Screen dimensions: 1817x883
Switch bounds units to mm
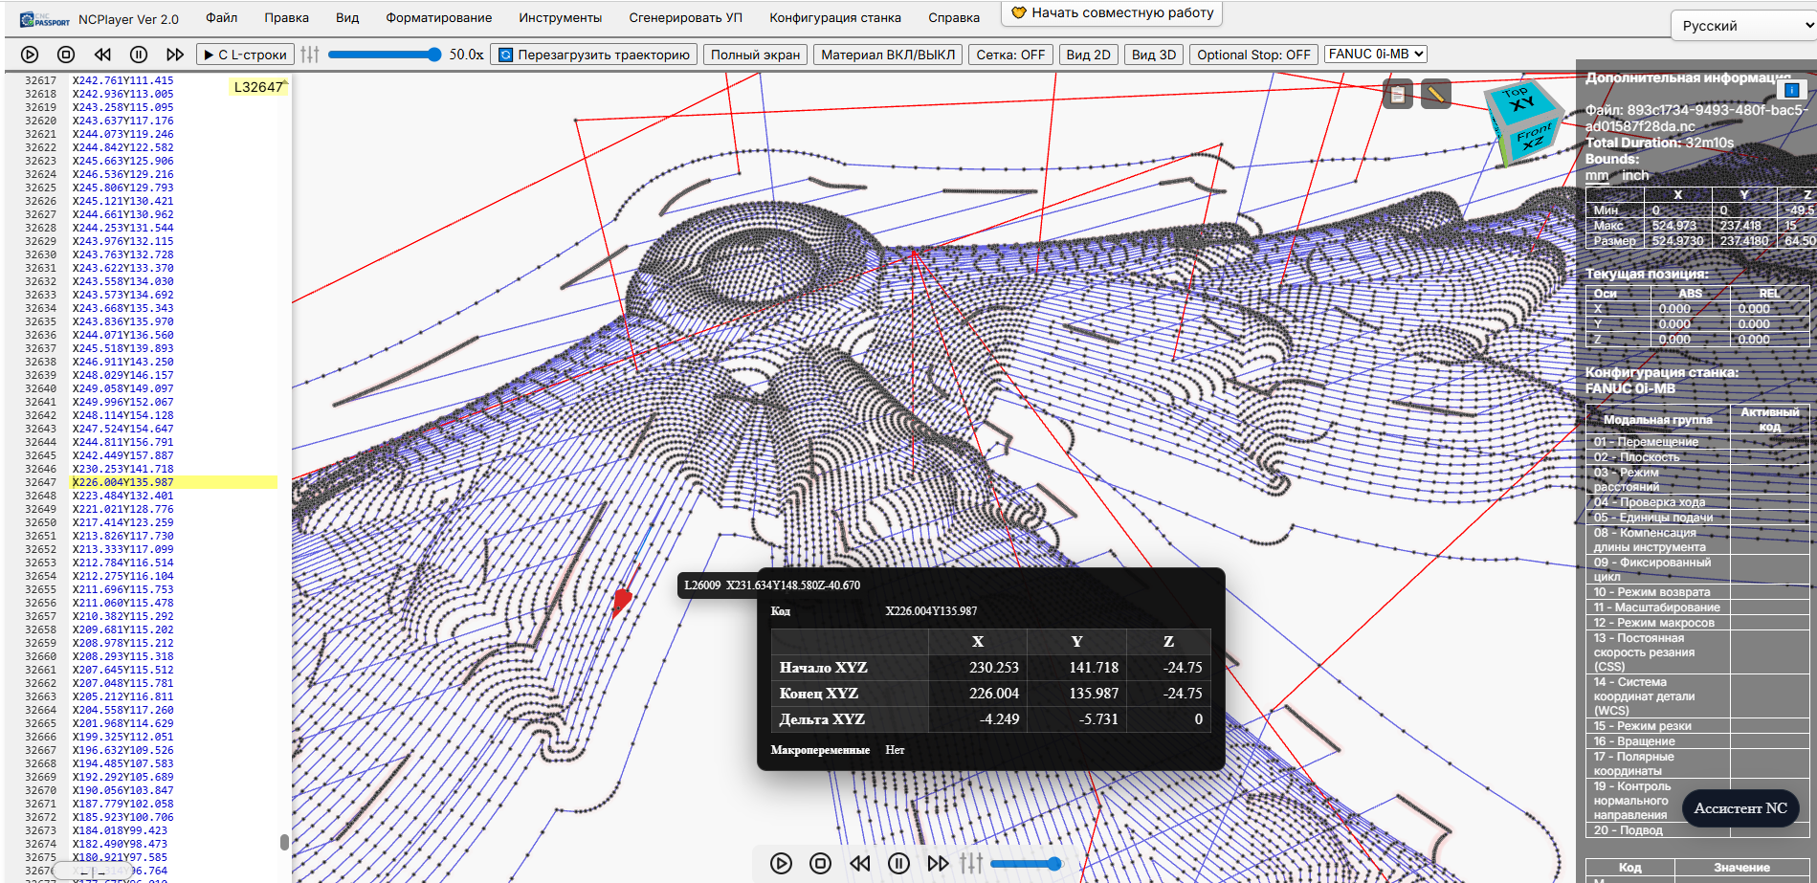1597,175
